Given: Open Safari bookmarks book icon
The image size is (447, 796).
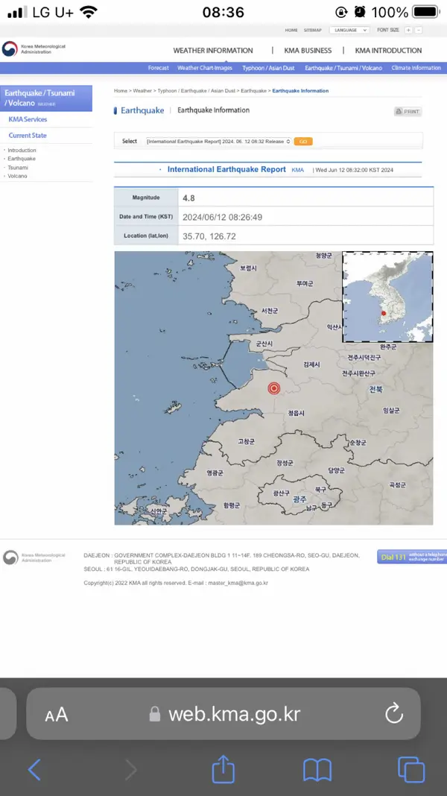Looking at the screenshot, I should [x=317, y=770].
